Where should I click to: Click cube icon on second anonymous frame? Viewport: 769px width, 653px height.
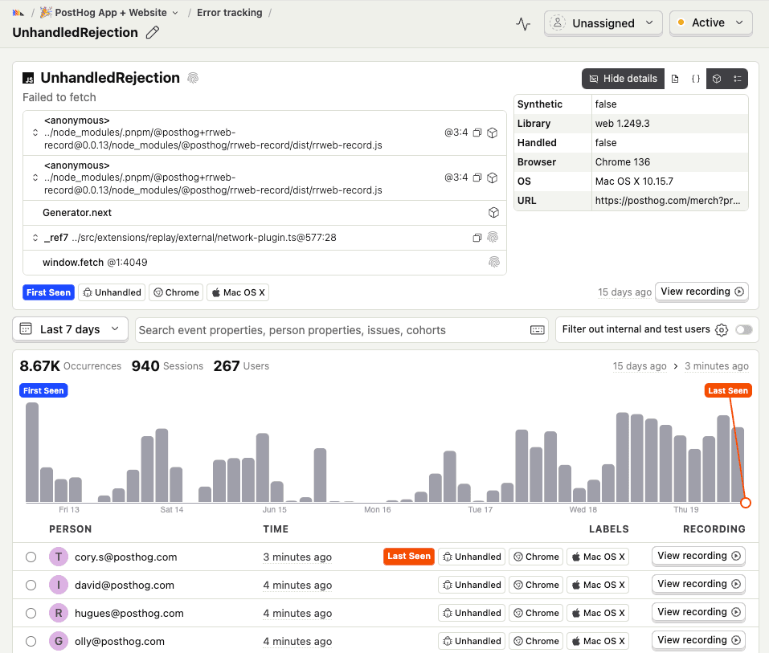click(493, 178)
